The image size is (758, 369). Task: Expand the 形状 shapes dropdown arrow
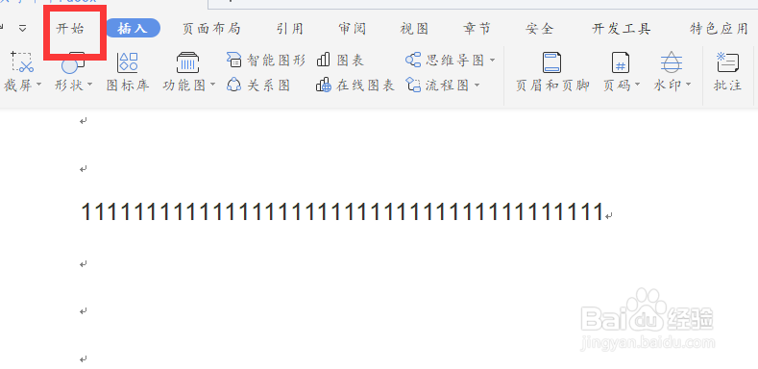click(x=90, y=86)
